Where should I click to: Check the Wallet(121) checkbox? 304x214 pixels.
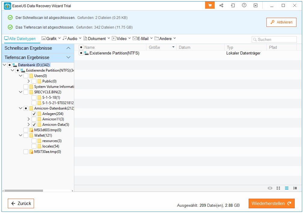pyautogui.click(x=26, y=136)
